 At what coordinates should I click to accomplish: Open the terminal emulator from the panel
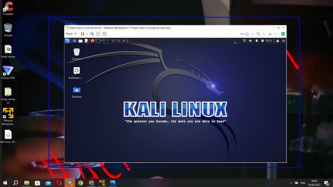98,42
